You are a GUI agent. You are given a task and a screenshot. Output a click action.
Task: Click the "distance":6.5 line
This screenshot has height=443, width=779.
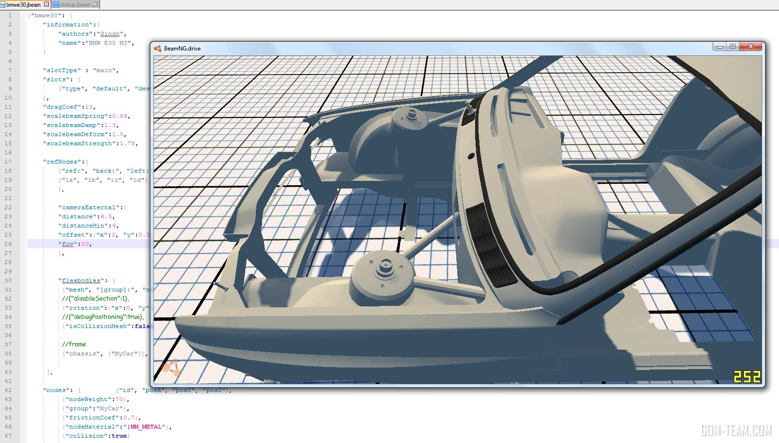coord(87,216)
